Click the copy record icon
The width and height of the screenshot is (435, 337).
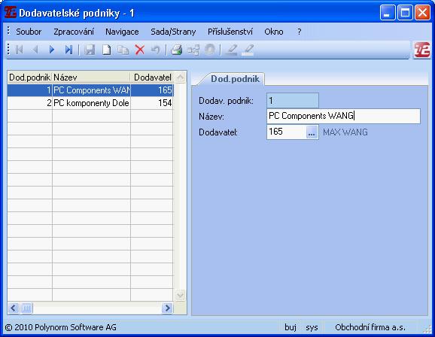pos(123,50)
